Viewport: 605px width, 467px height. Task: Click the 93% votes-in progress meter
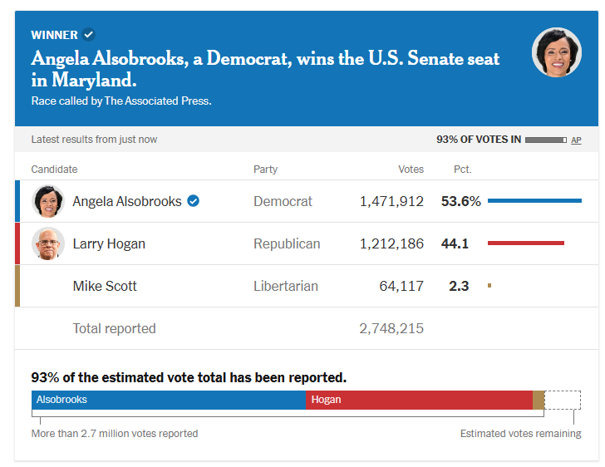[545, 140]
